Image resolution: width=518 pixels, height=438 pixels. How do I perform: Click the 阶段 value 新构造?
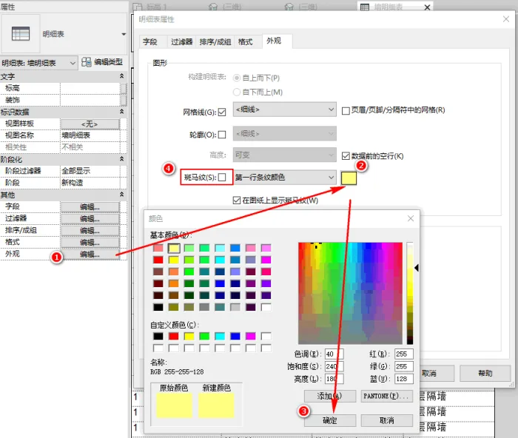tap(90, 183)
